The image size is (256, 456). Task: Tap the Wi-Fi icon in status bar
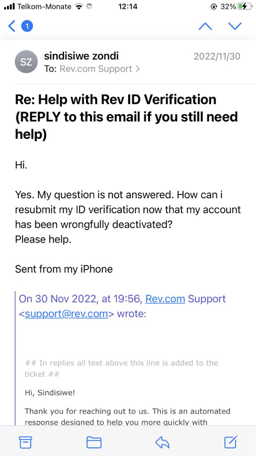[79, 6]
